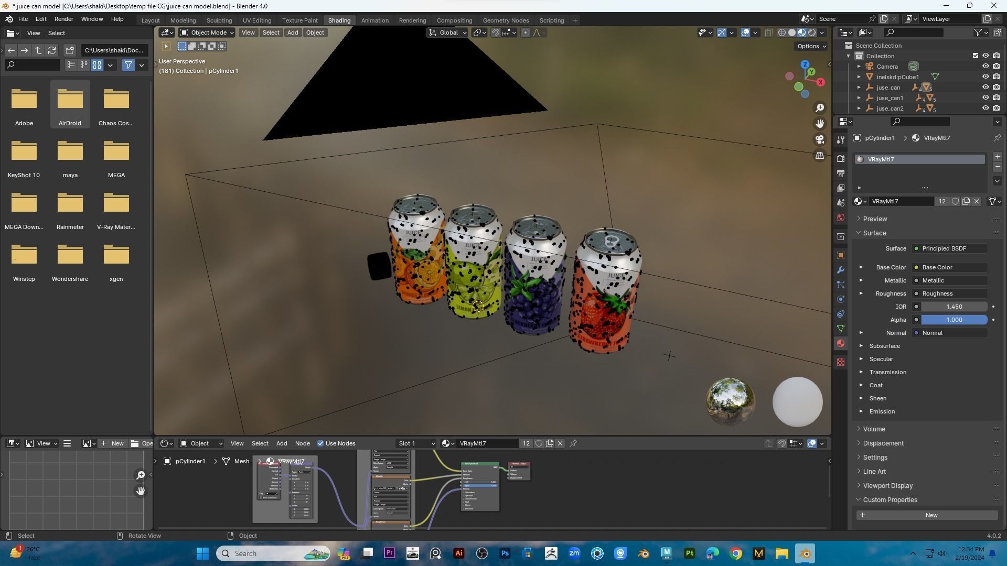The height and width of the screenshot is (566, 1007).
Task: Open Modifiers properties wrench icon
Action: [841, 270]
